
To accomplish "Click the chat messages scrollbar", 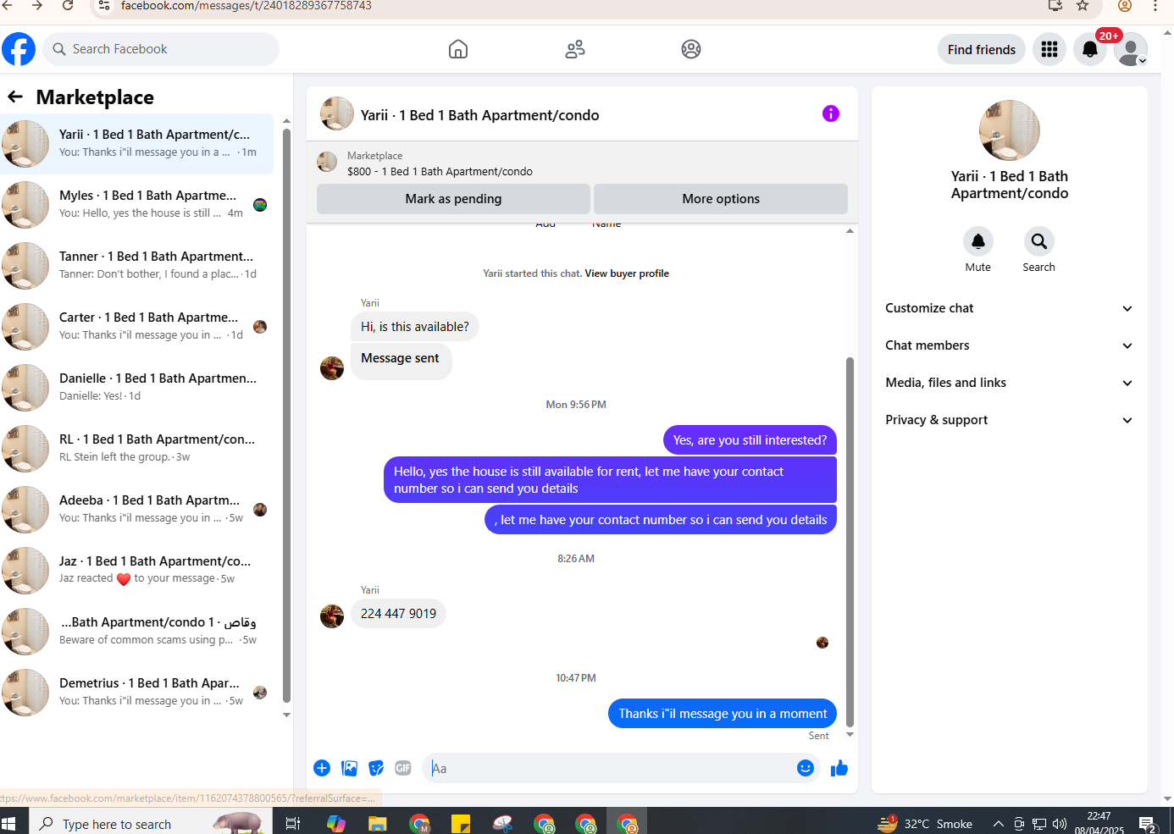I will pos(850,542).
